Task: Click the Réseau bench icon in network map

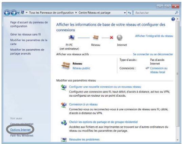Action: (96, 38)
